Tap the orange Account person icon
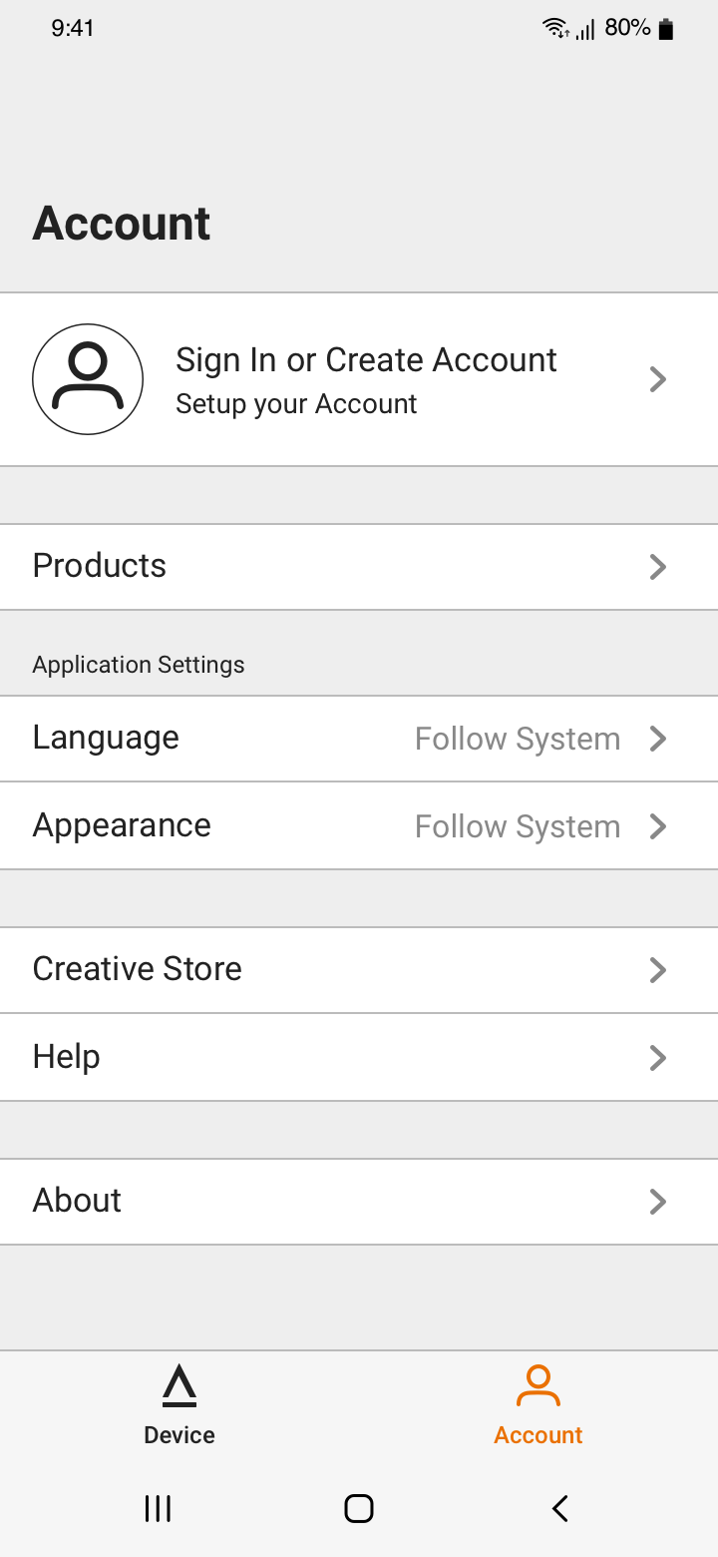Screen dimensions: 718x1557 point(538,1385)
